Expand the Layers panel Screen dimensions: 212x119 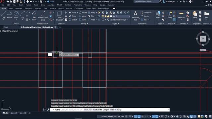pyautogui.click(x=116, y=23)
